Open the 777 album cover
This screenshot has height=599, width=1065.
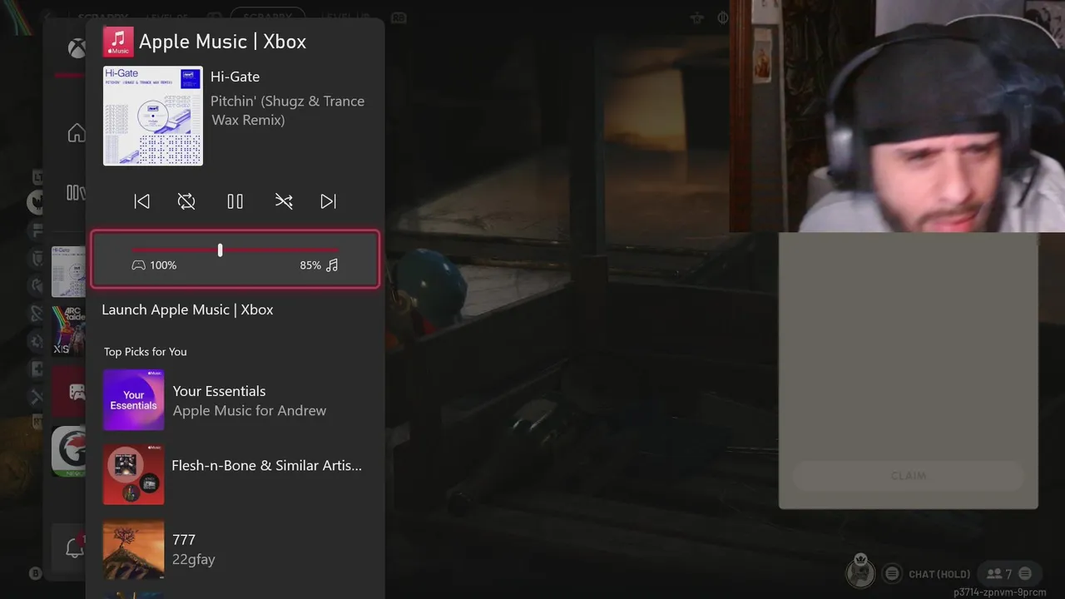[133, 549]
